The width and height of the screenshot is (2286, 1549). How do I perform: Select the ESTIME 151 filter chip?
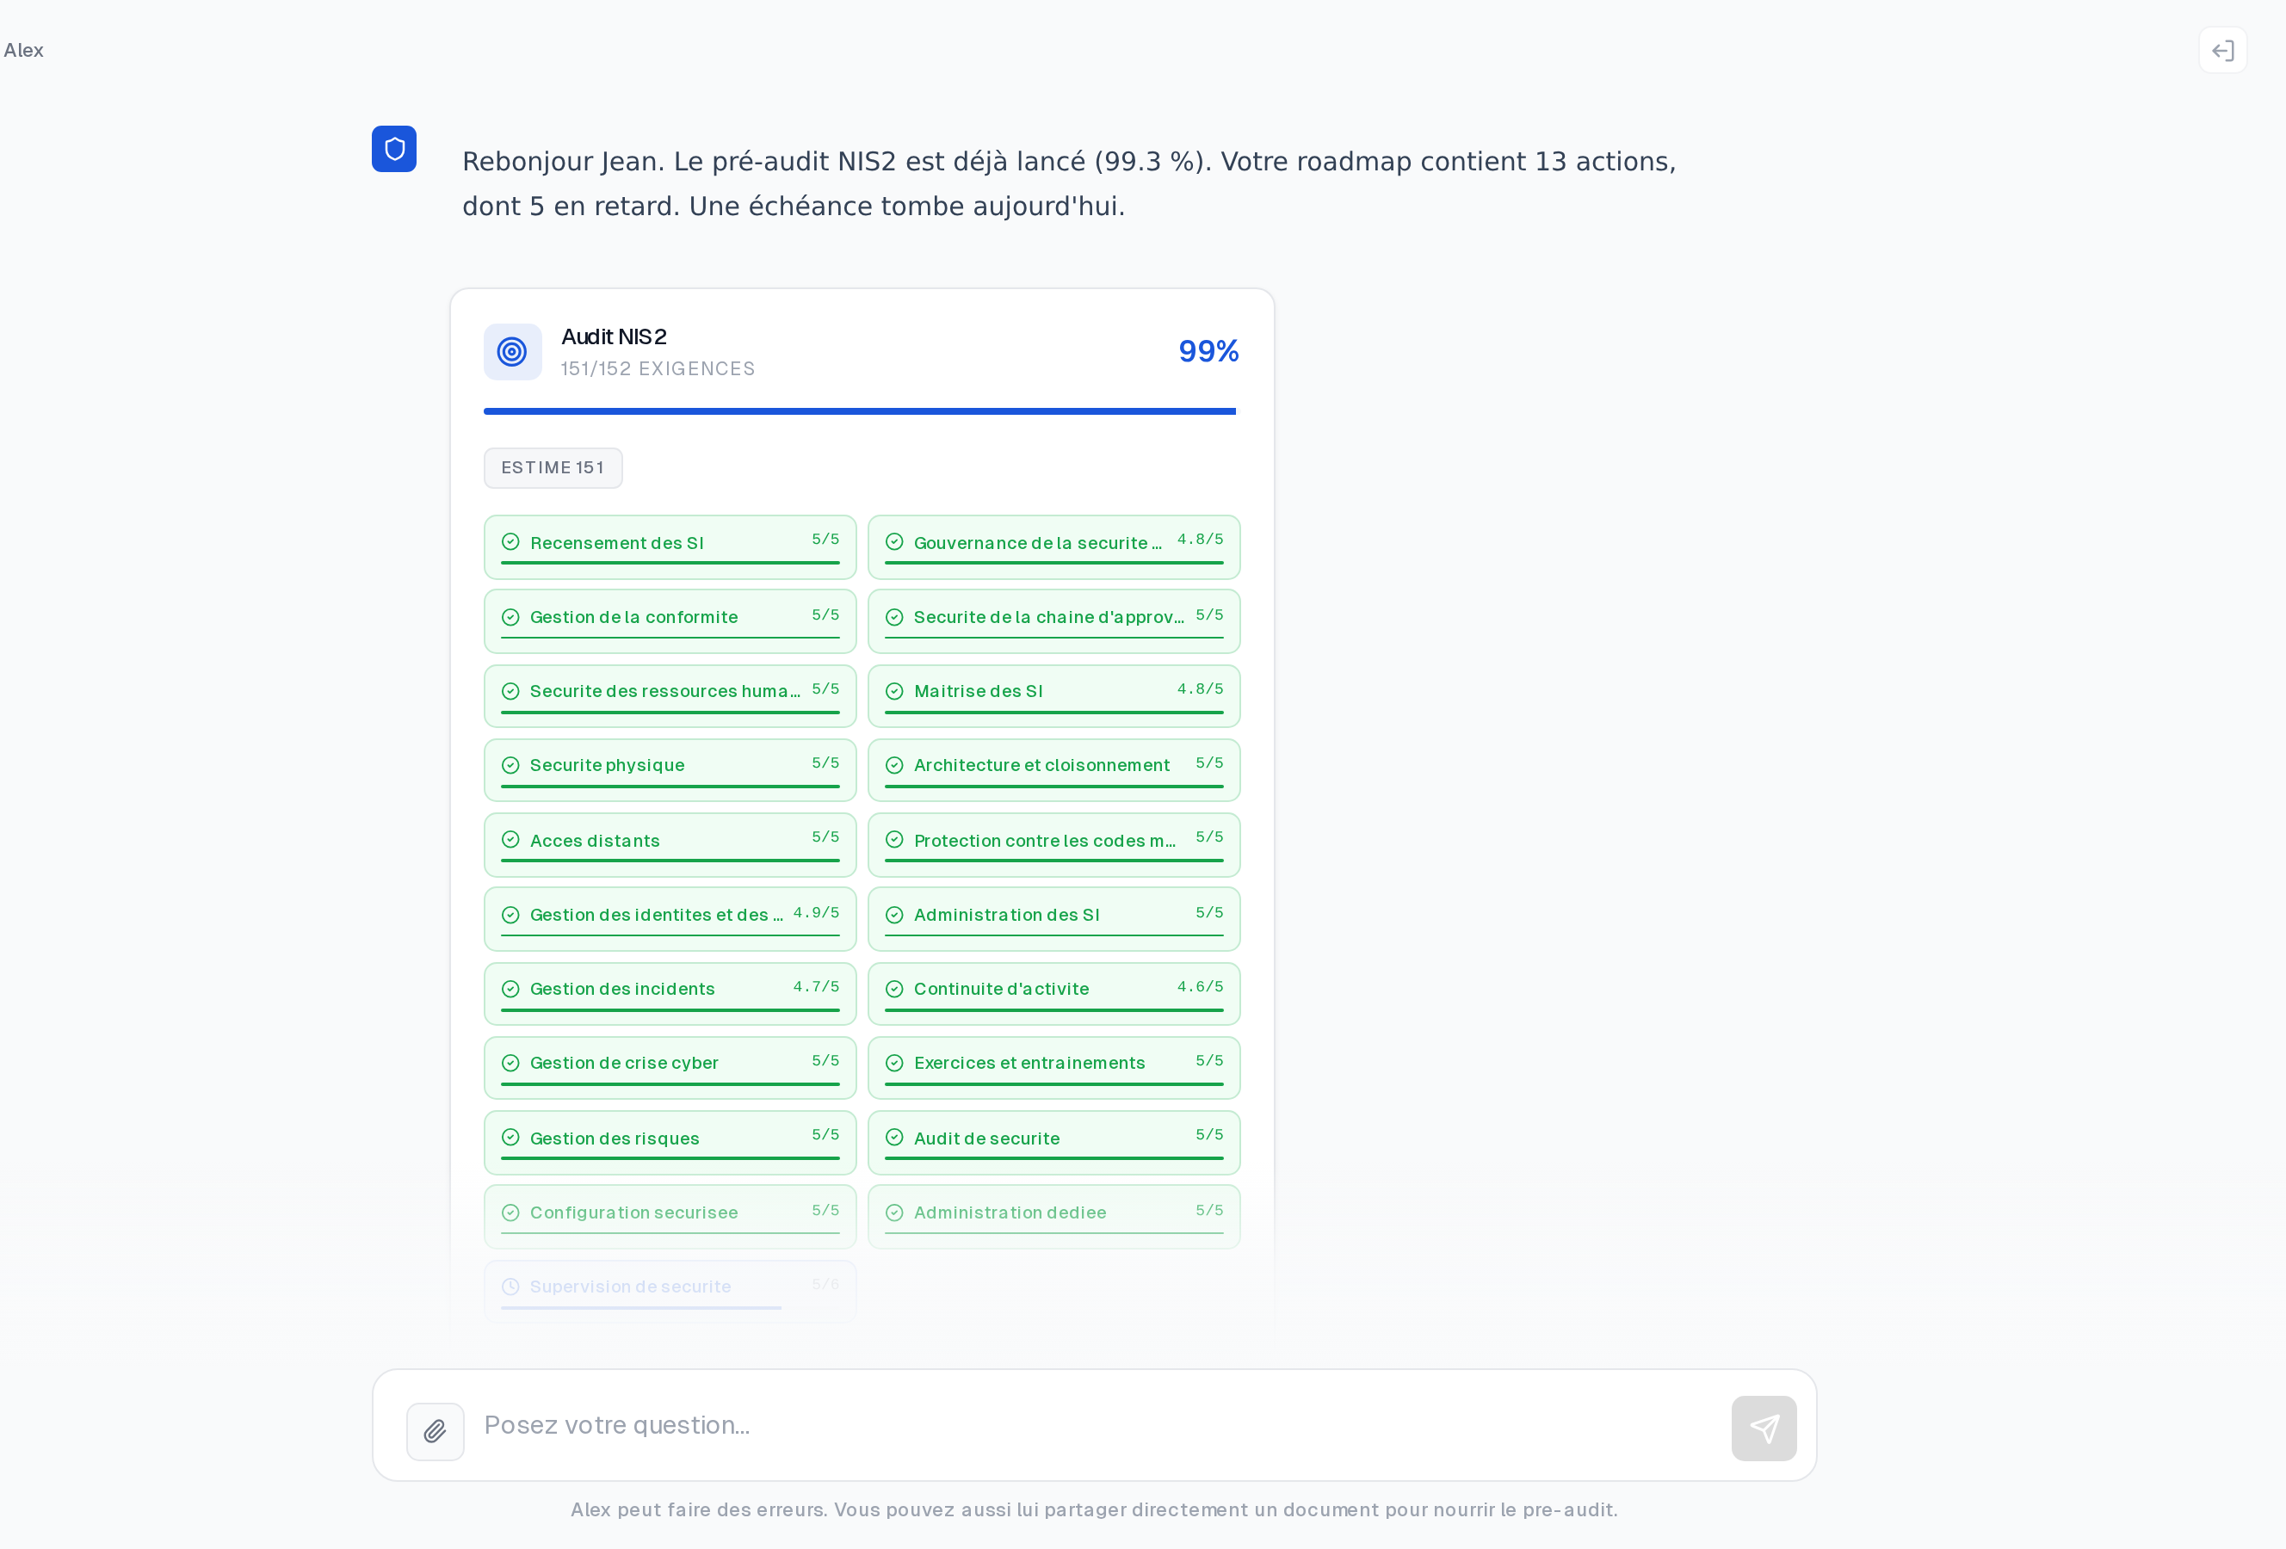pyautogui.click(x=553, y=467)
